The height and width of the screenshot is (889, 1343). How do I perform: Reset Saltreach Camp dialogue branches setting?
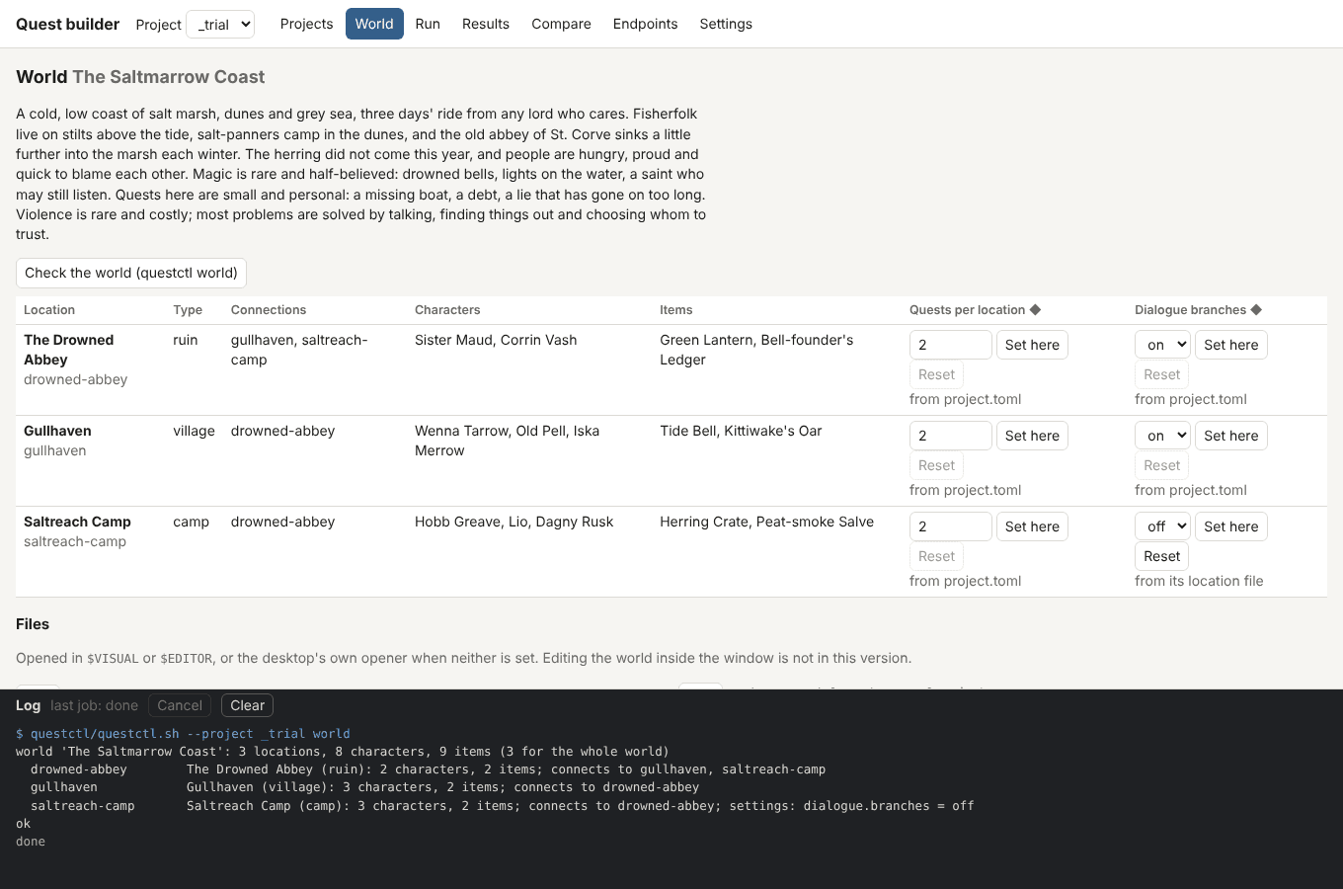[1161, 556]
